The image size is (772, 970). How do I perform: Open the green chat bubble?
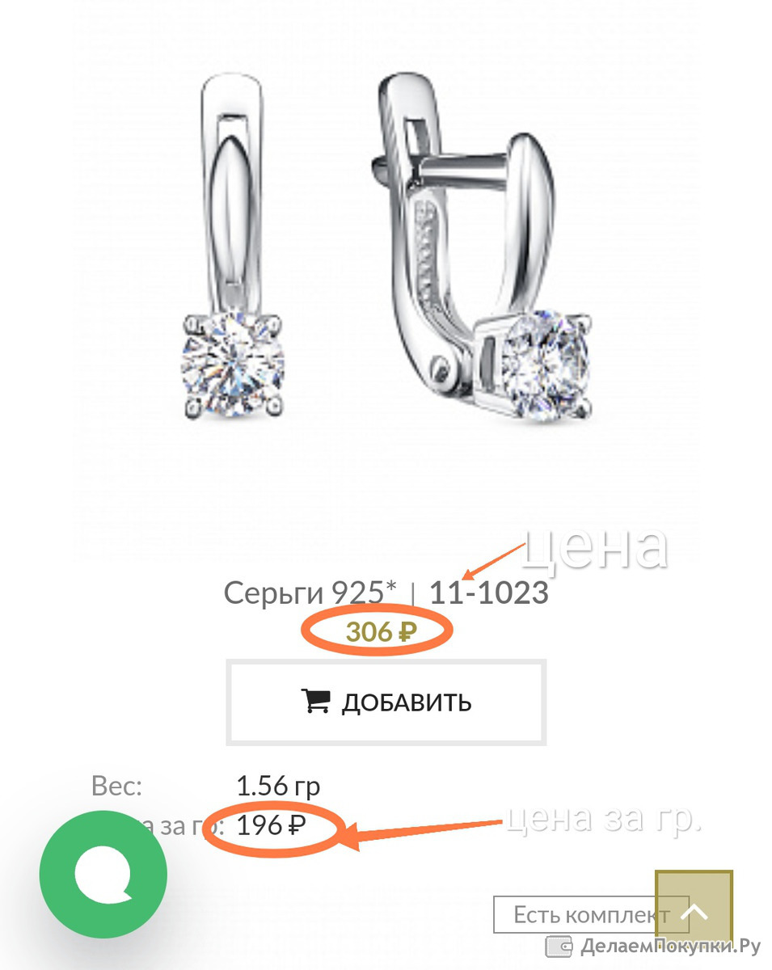point(103,875)
